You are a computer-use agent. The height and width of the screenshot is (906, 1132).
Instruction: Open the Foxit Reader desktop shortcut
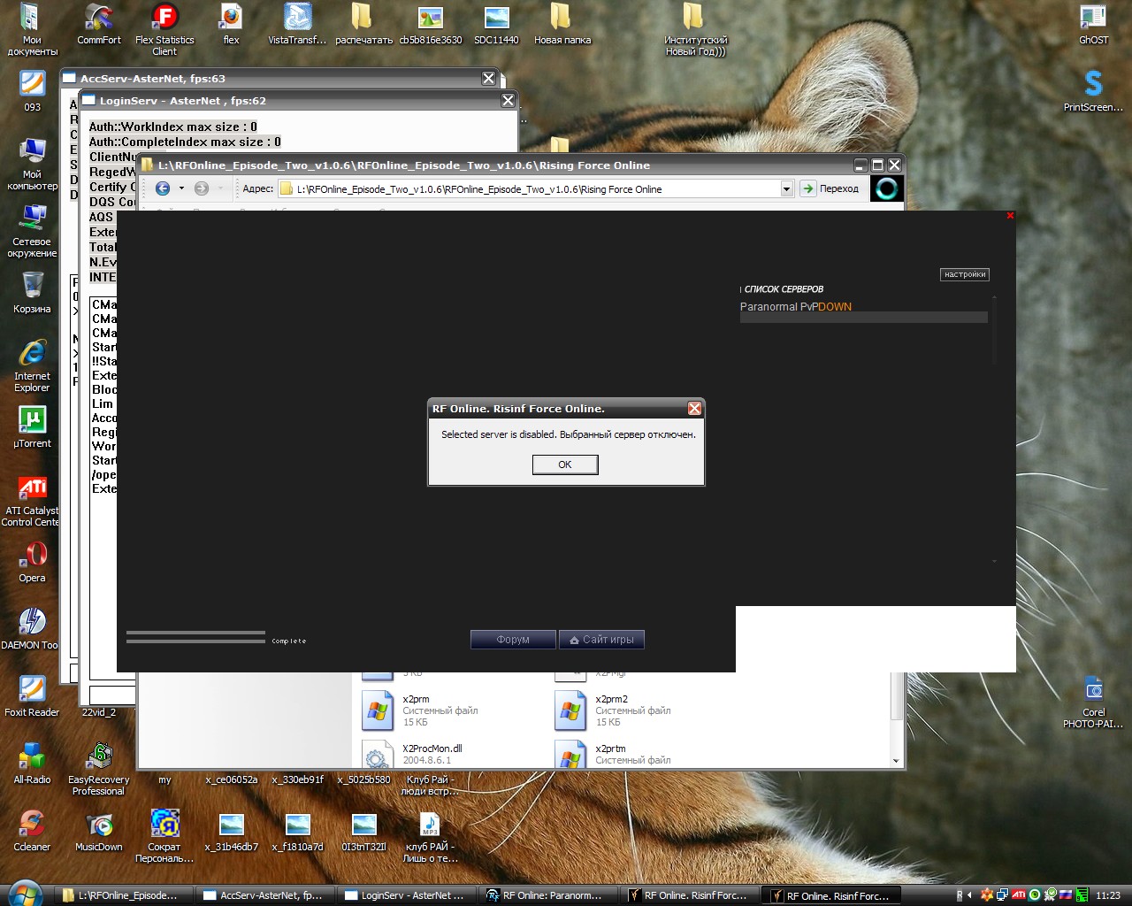[x=32, y=696]
